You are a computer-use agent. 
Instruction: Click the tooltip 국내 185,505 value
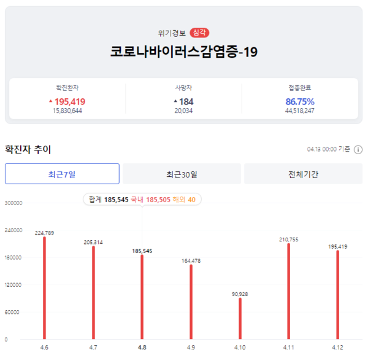point(150,200)
